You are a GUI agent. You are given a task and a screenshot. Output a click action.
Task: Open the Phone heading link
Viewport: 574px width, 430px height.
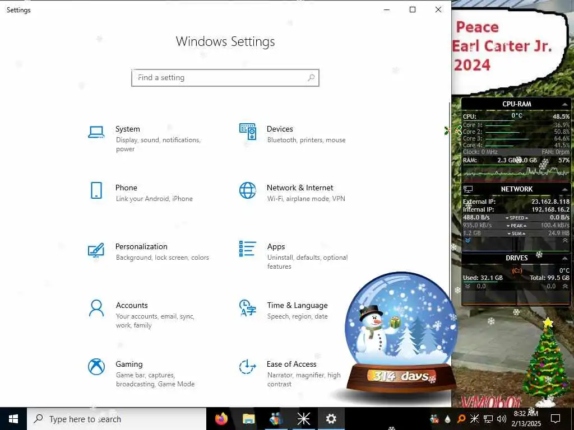126,188
